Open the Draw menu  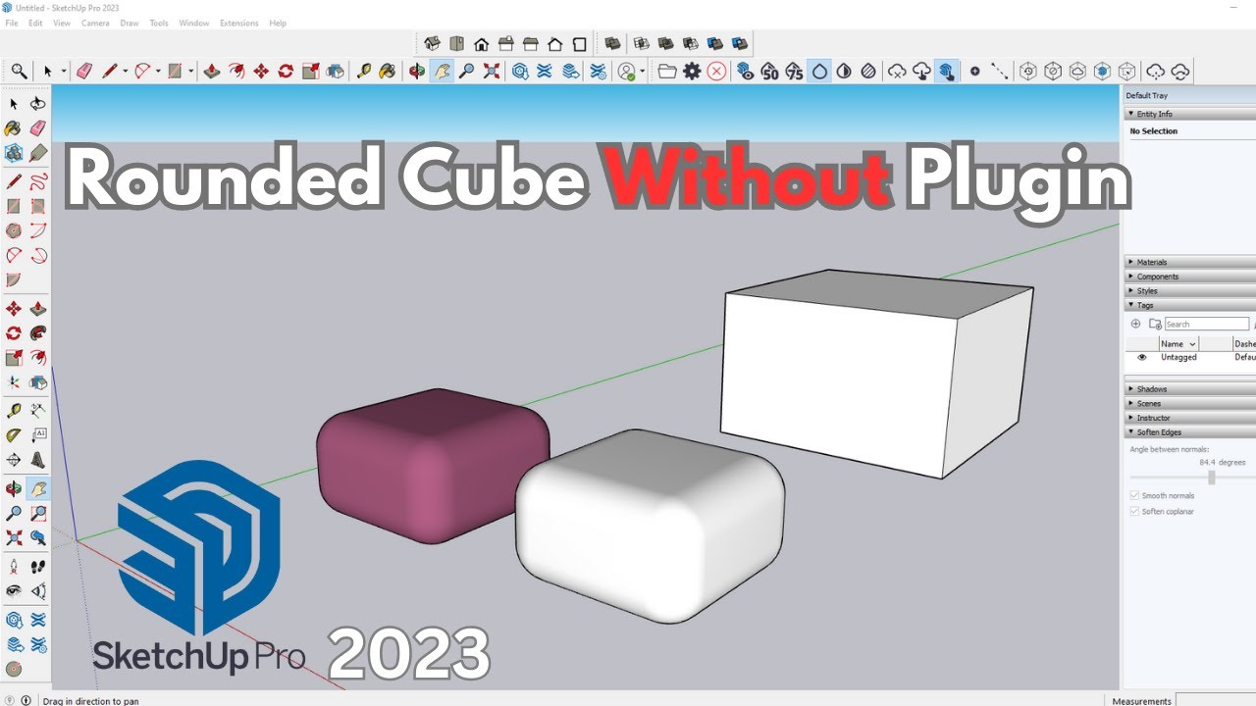click(x=130, y=23)
